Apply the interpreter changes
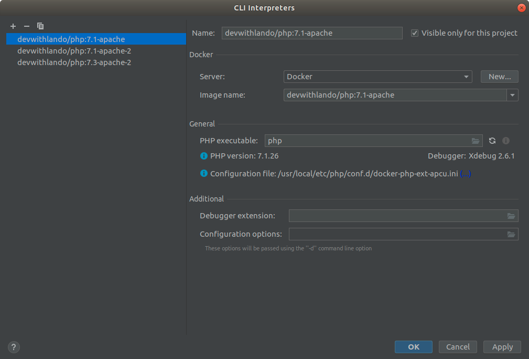This screenshot has height=359, width=529. tap(502, 347)
